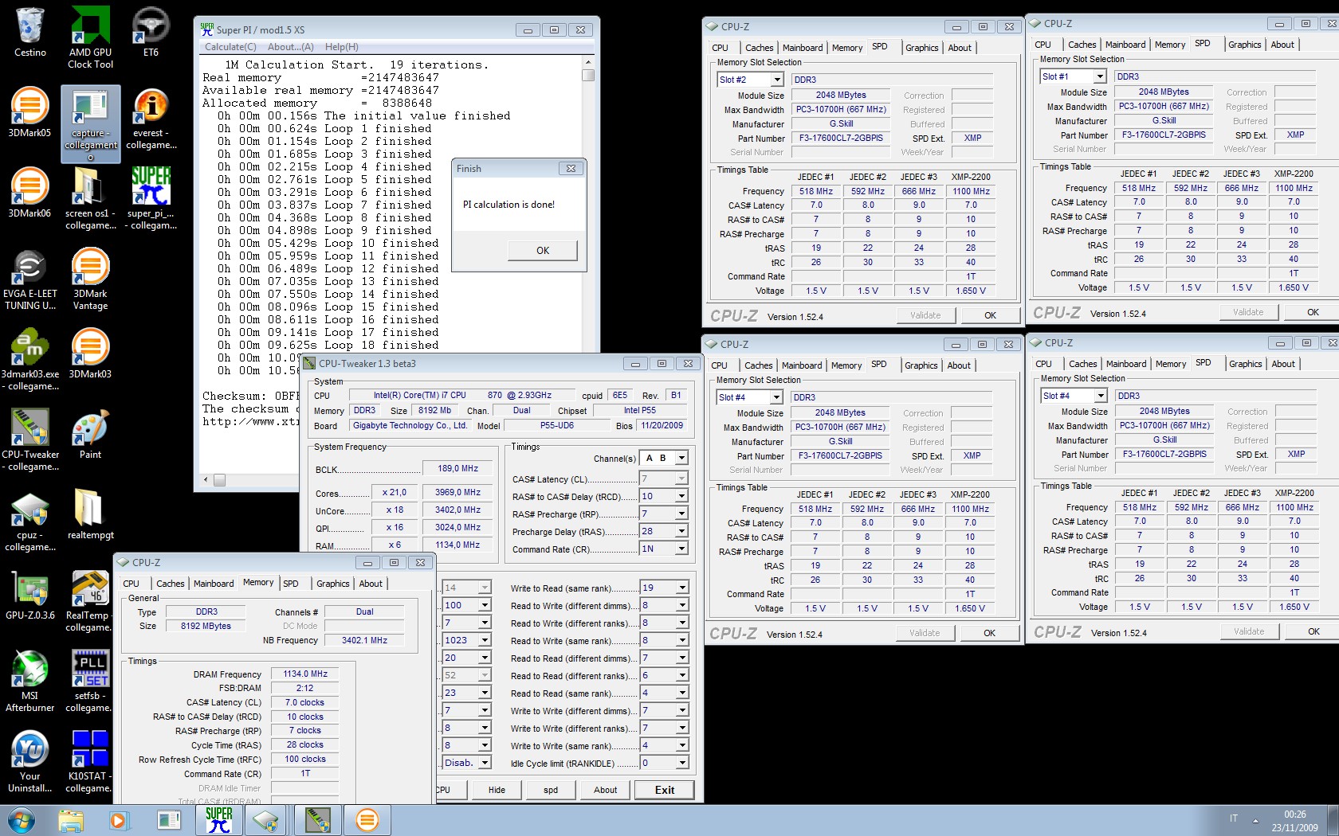Screen dimensions: 1339x836
Task: Open the cpuz collegamento icon
Action: (x=30, y=521)
